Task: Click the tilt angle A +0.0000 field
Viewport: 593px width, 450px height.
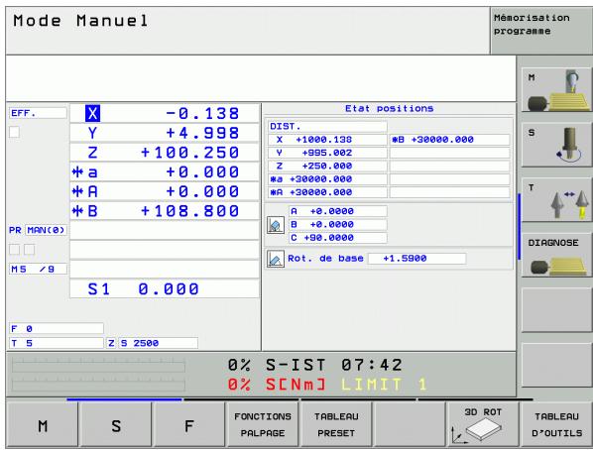Action: point(338,211)
